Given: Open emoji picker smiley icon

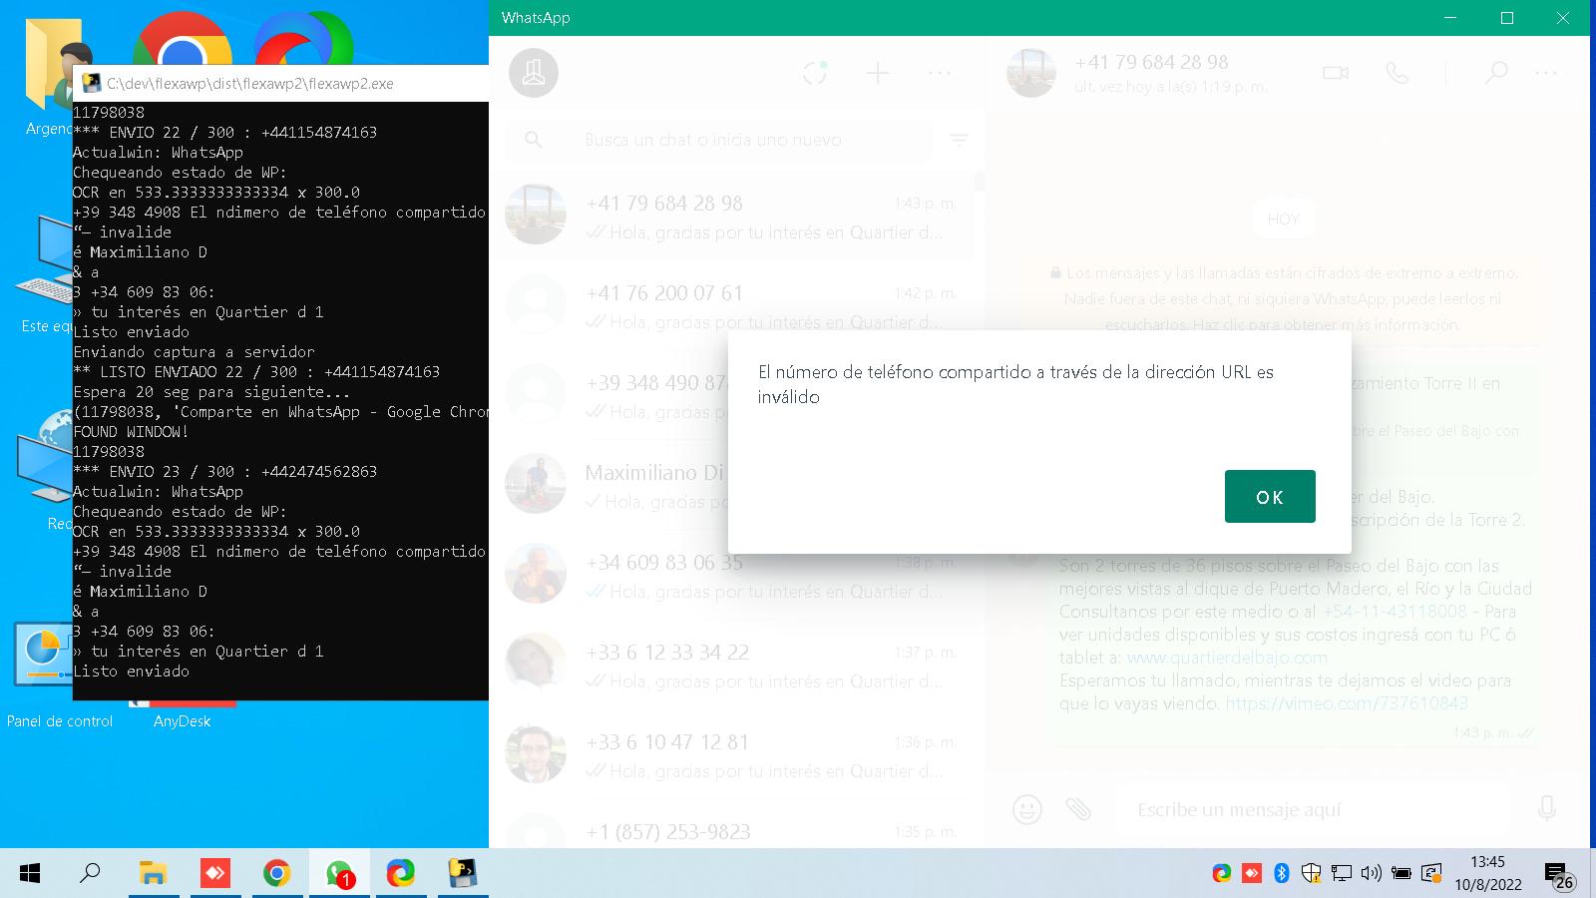Looking at the screenshot, I should (x=1027, y=809).
